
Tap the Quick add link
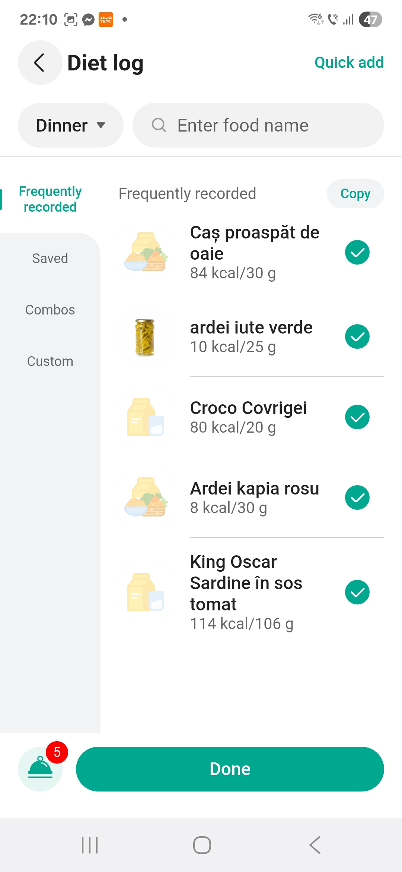pos(349,63)
